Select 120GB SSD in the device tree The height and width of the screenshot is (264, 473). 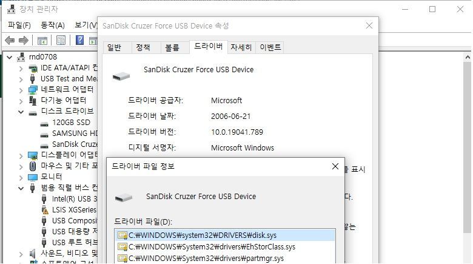tap(71, 123)
